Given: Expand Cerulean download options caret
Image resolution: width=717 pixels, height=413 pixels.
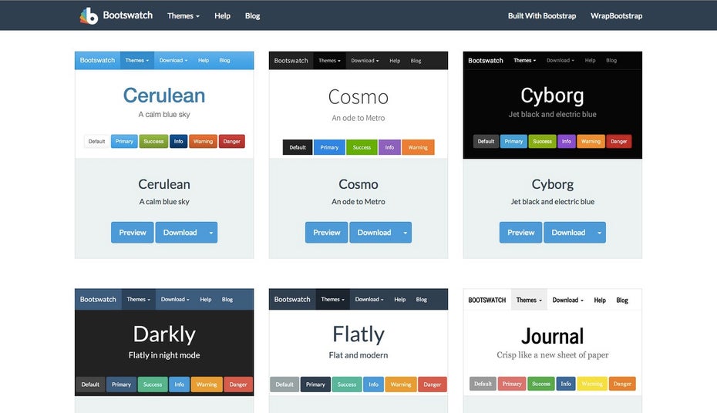Looking at the screenshot, I should [x=210, y=233].
